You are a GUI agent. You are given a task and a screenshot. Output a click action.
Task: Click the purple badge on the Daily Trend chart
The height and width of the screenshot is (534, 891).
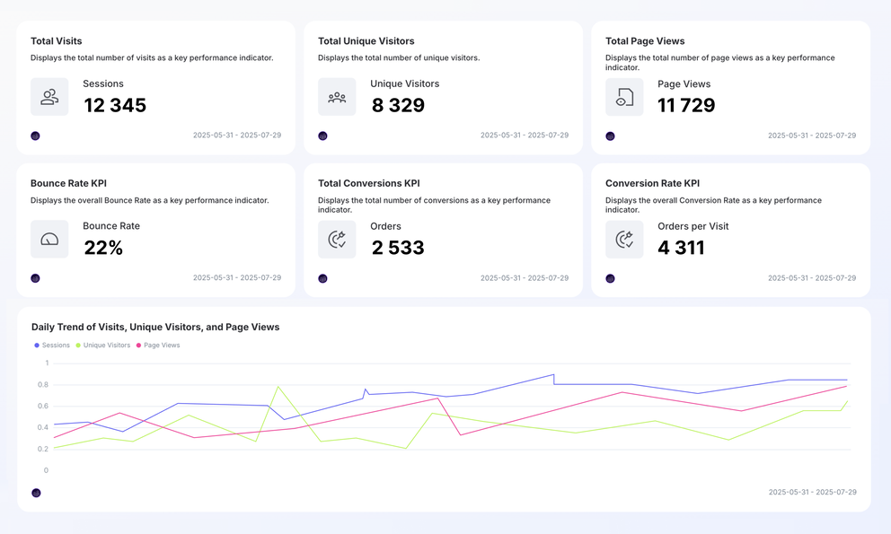(x=36, y=493)
